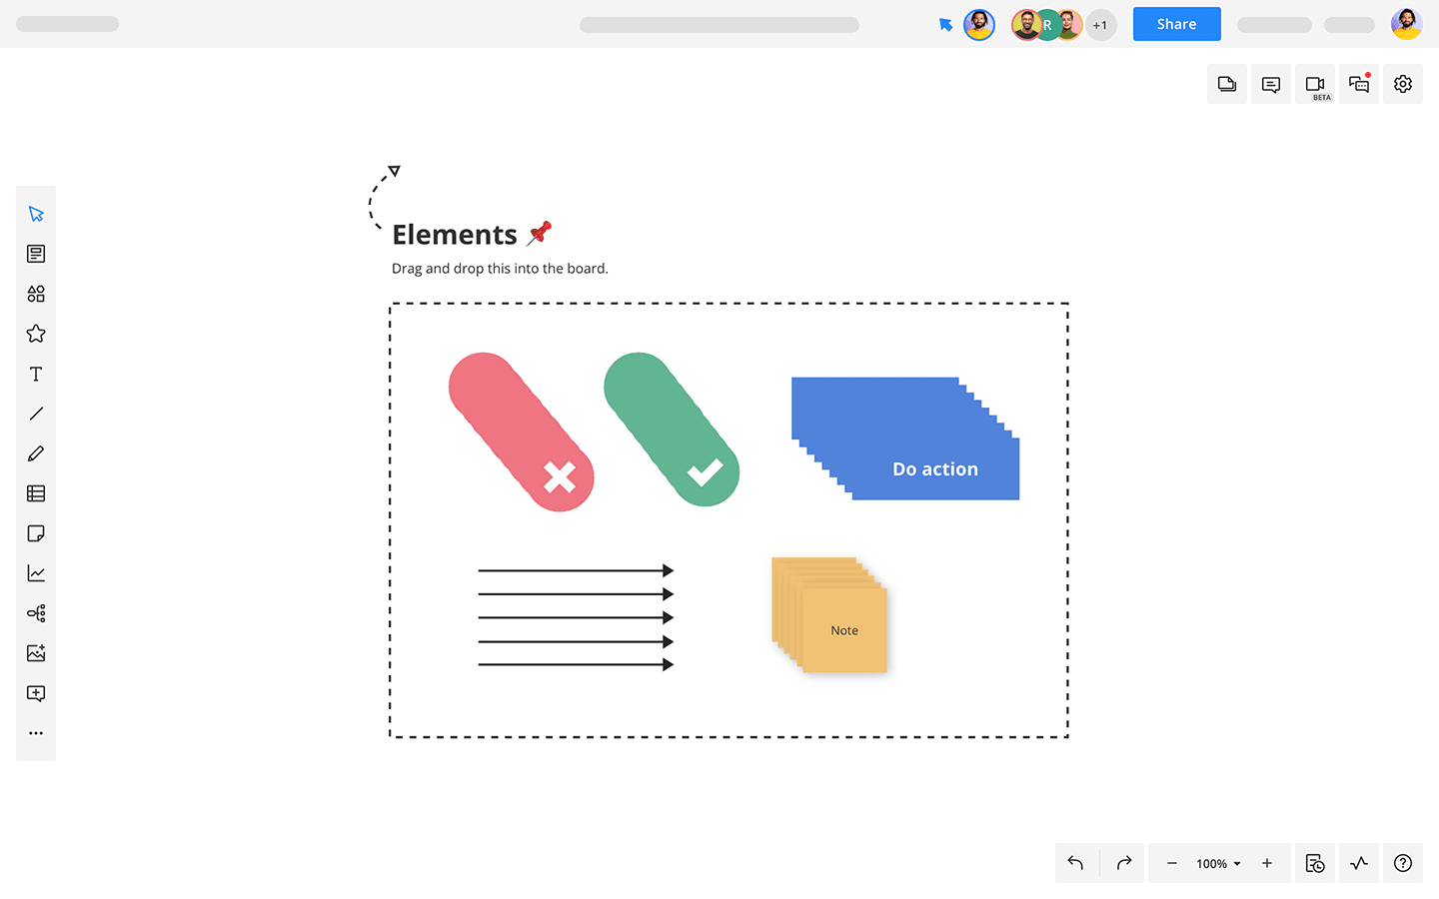Click the Elements heading text

pos(455,235)
